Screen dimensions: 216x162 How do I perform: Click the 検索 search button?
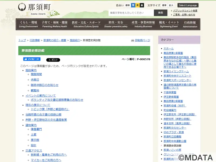tap(161, 13)
